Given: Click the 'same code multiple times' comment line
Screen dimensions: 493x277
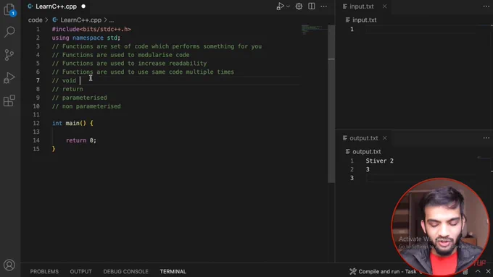Looking at the screenshot, I should 143,72.
